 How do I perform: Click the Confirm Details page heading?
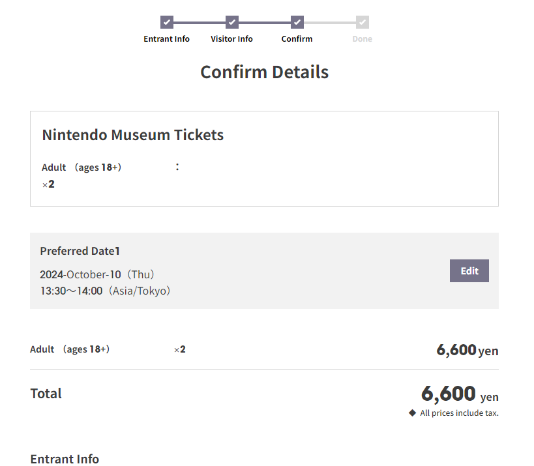[264, 72]
